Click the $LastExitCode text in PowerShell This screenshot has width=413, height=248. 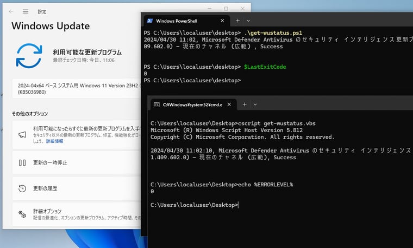[x=265, y=67]
